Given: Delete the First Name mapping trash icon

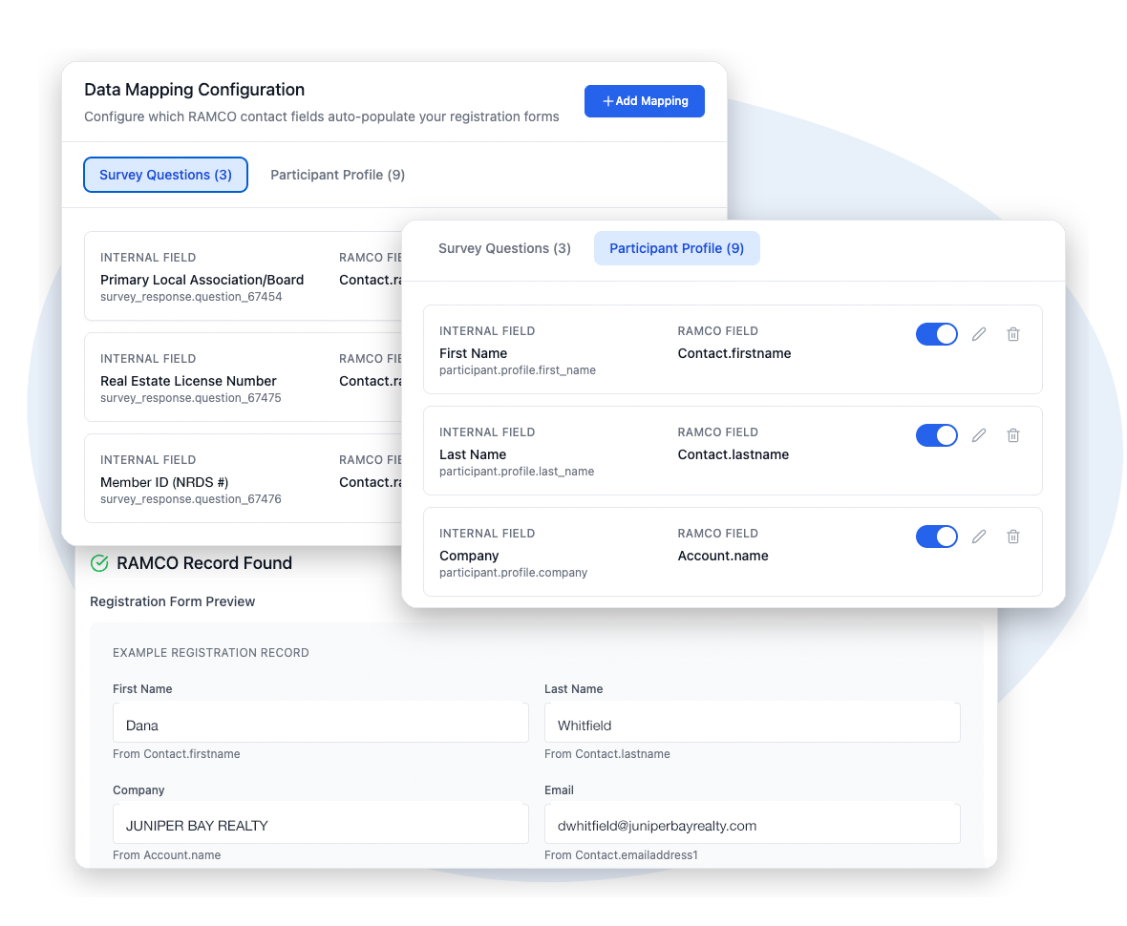Looking at the screenshot, I should coord(1013,334).
